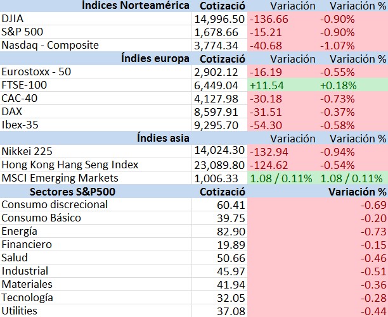Click the Índices Norteamérica header cell
The width and height of the screenshot is (388, 317).
pyautogui.click(x=96, y=6)
